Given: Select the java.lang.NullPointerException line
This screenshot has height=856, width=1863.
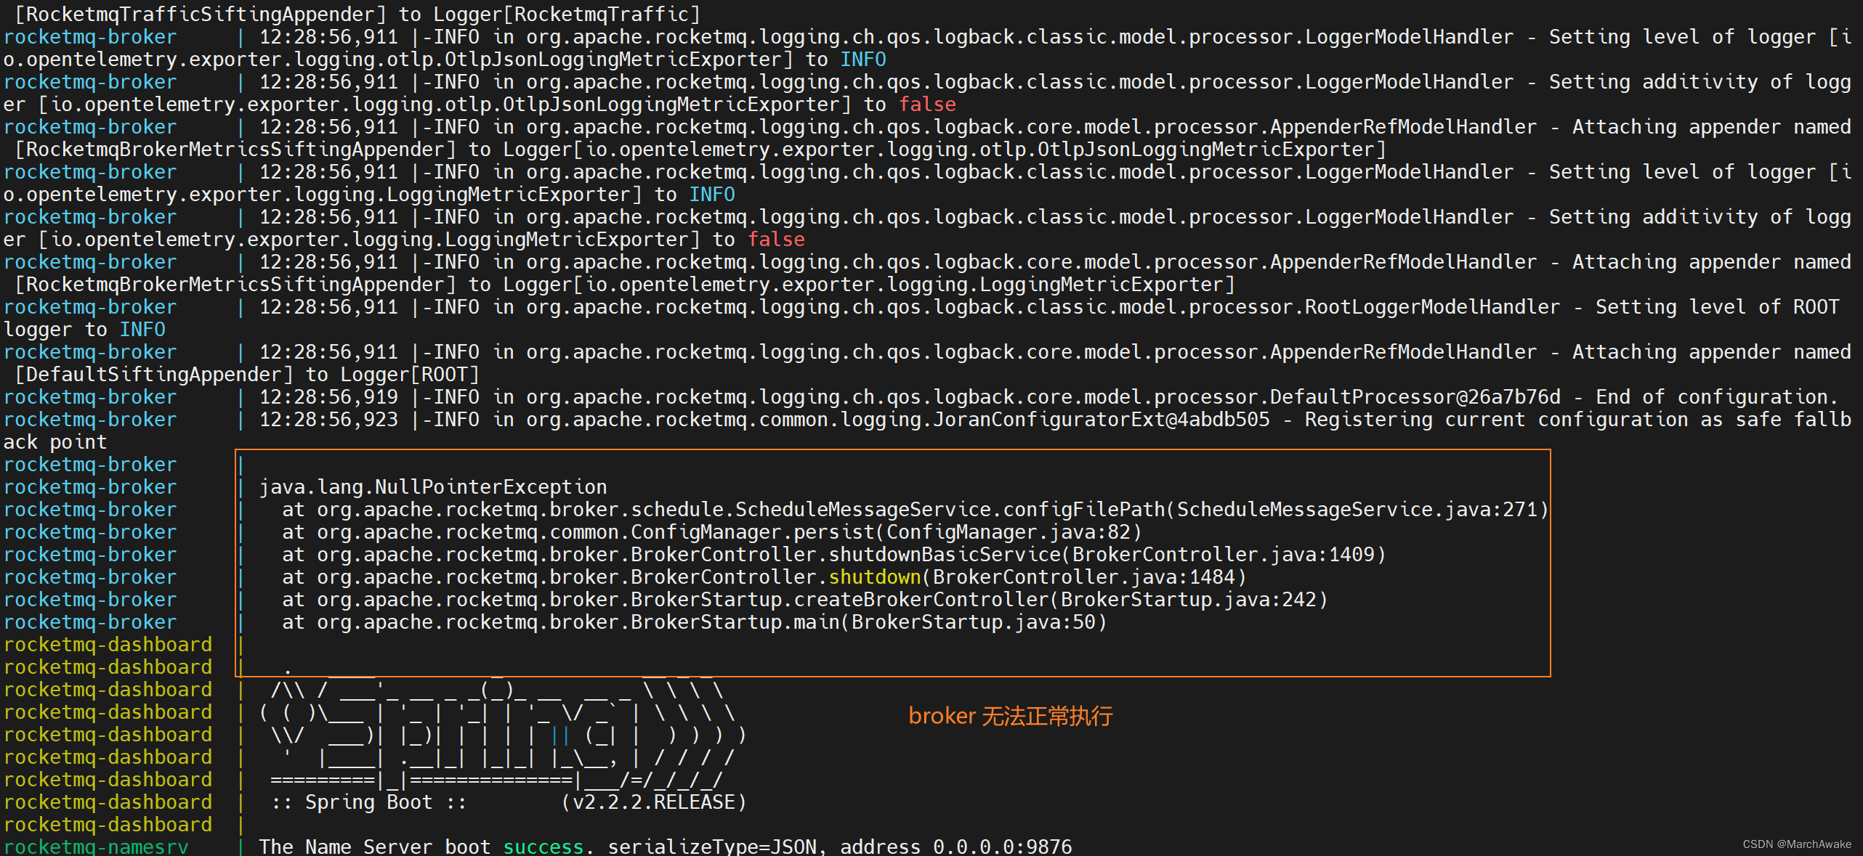Looking at the screenshot, I should click(x=435, y=486).
